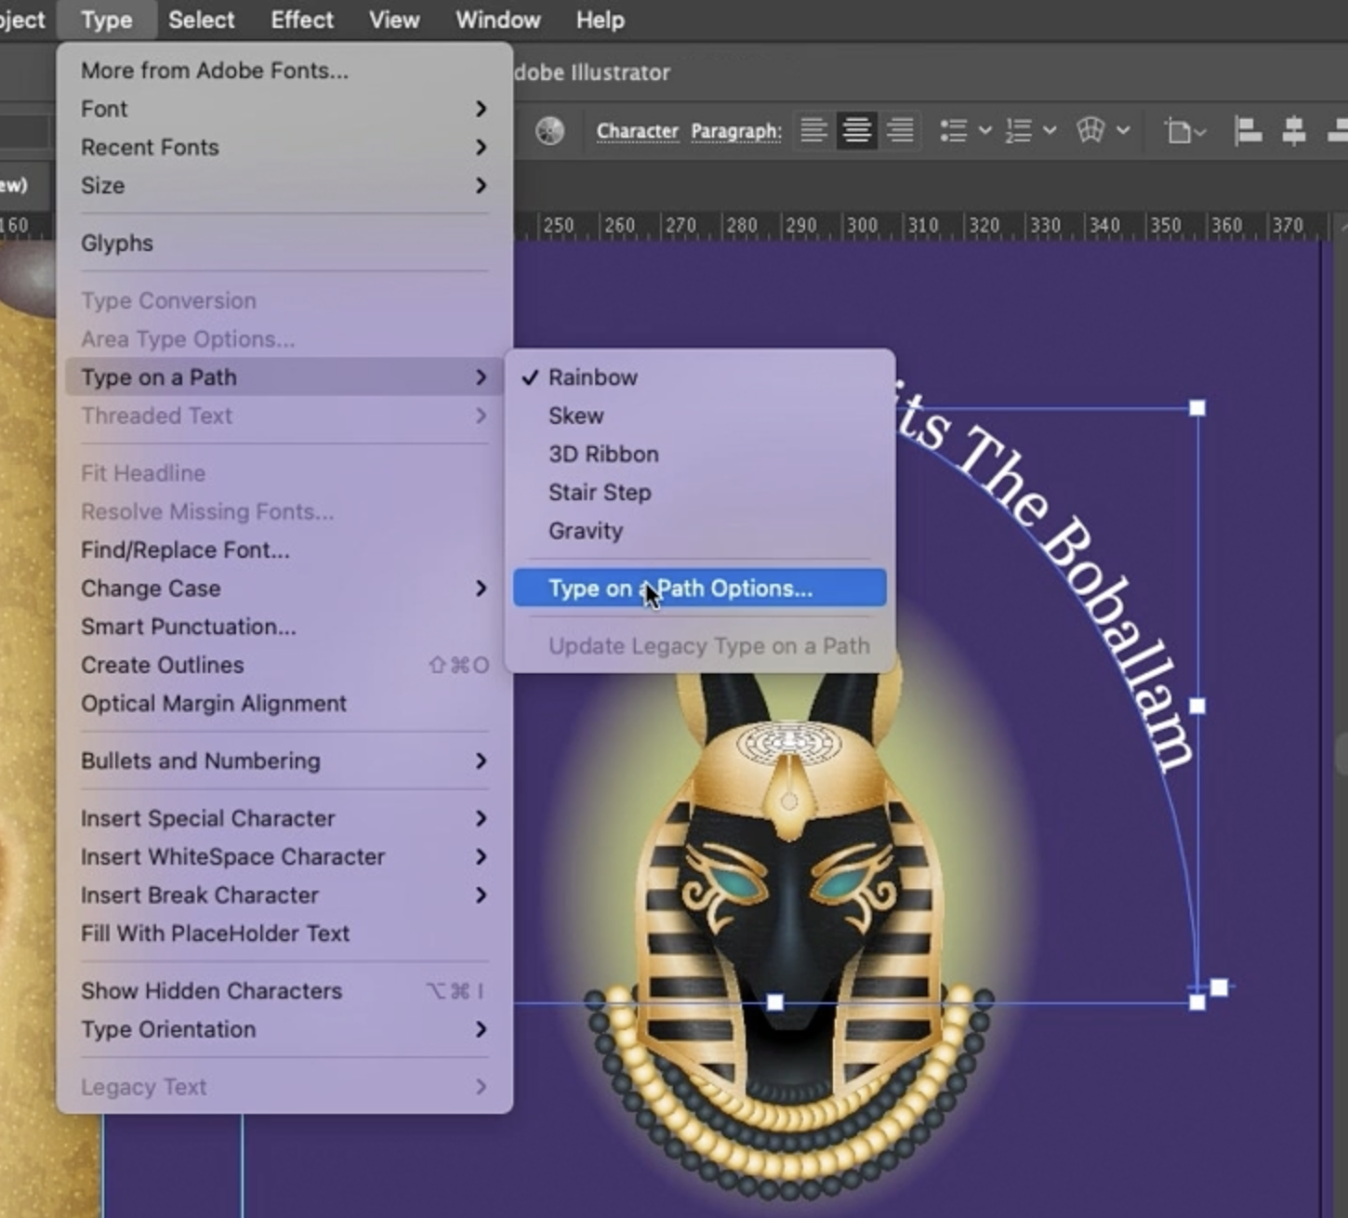The image size is (1348, 1218).
Task: Open the Effect menu
Action: point(302,20)
